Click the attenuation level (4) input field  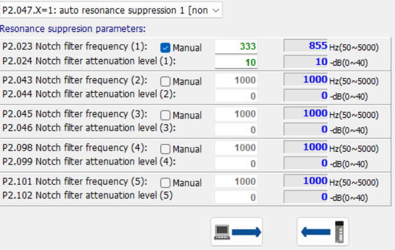click(x=237, y=163)
